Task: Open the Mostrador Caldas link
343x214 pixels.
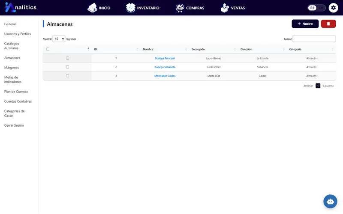Action: point(165,76)
